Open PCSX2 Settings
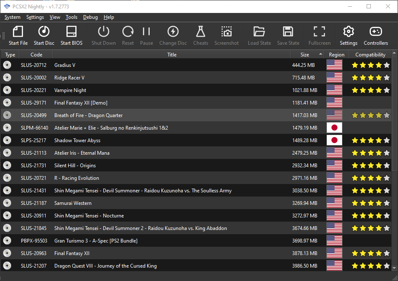The height and width of the screenshot is (281, 398). (348, 36)
